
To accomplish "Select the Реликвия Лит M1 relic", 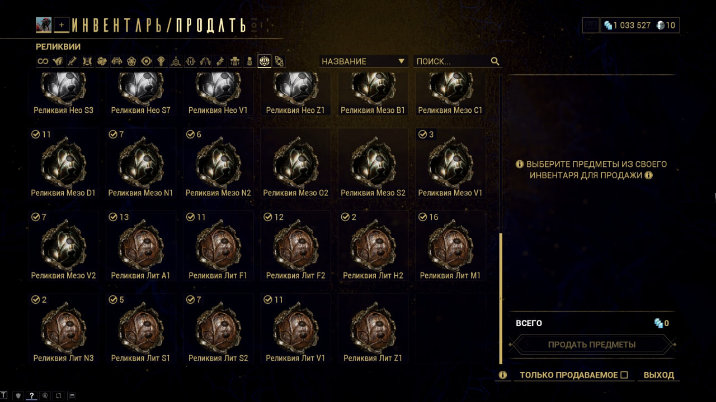I will coord(450,246).
